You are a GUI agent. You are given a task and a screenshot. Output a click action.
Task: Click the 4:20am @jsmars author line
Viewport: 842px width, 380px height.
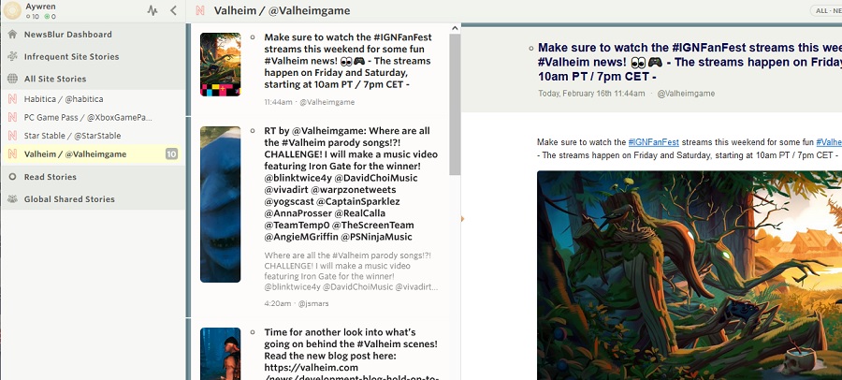tap(297, 303)
